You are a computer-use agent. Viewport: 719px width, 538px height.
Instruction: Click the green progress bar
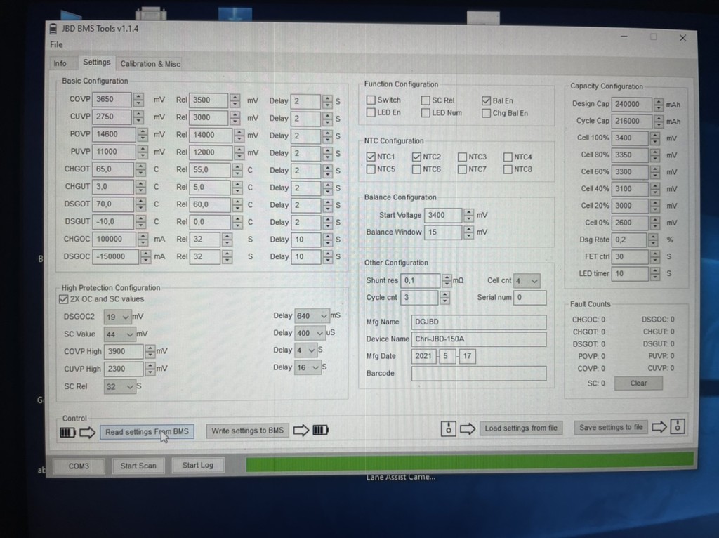[470, 462]
